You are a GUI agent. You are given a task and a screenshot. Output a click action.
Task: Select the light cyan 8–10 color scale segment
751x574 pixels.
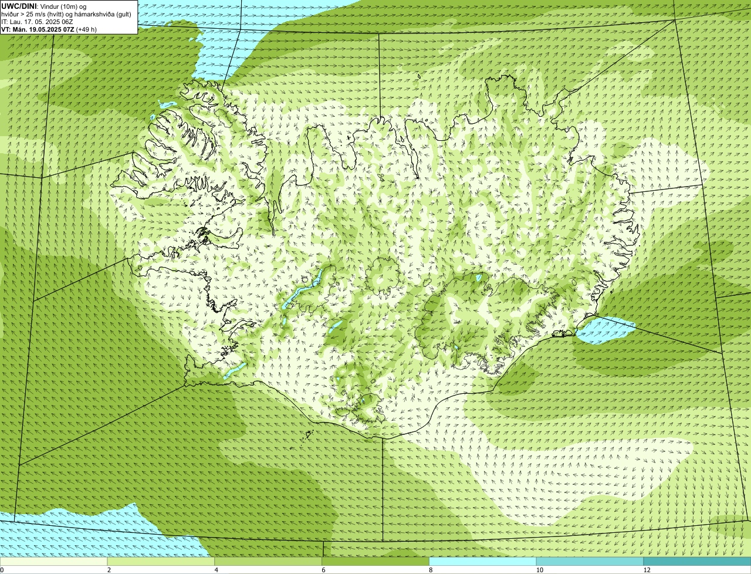pos(483,561)
